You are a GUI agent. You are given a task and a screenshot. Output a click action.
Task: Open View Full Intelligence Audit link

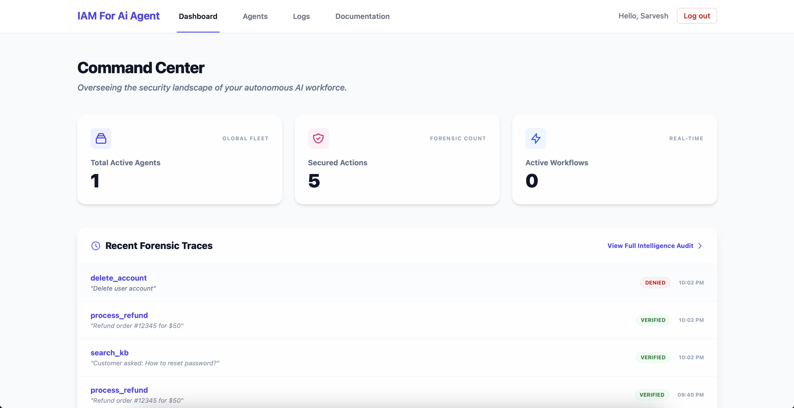pyautogui.click(x=650, y=246)
